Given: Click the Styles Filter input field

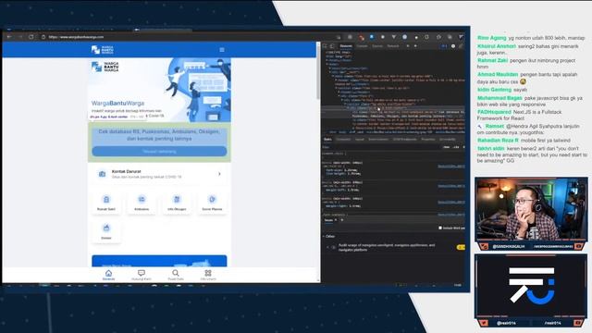Looking at the screenshot, I should tap(381, 147).
